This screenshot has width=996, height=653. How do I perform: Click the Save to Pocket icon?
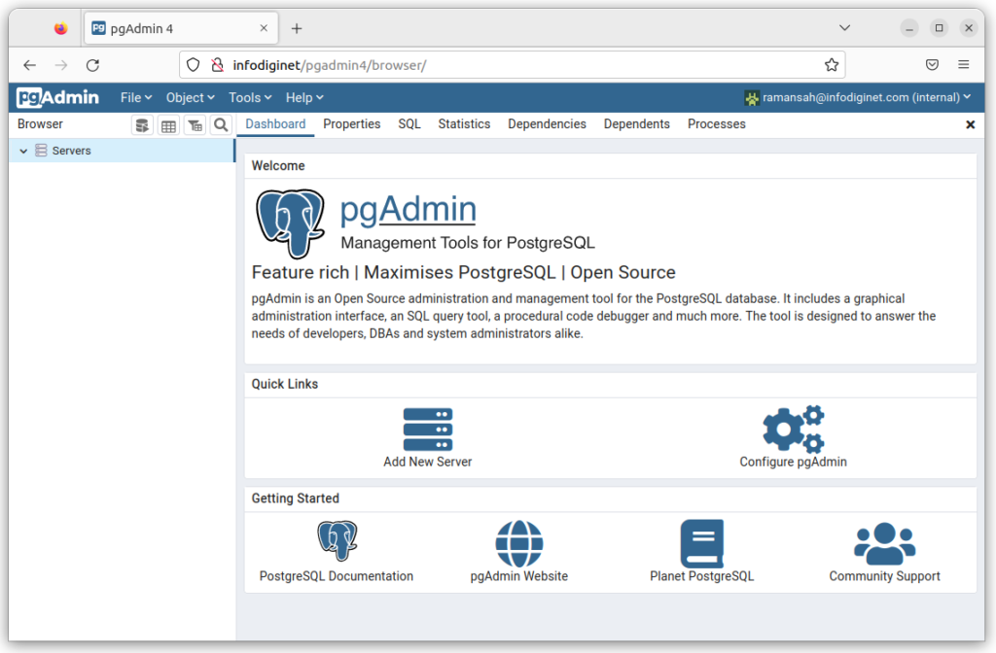pyautogui.click(x=932, y=65)
